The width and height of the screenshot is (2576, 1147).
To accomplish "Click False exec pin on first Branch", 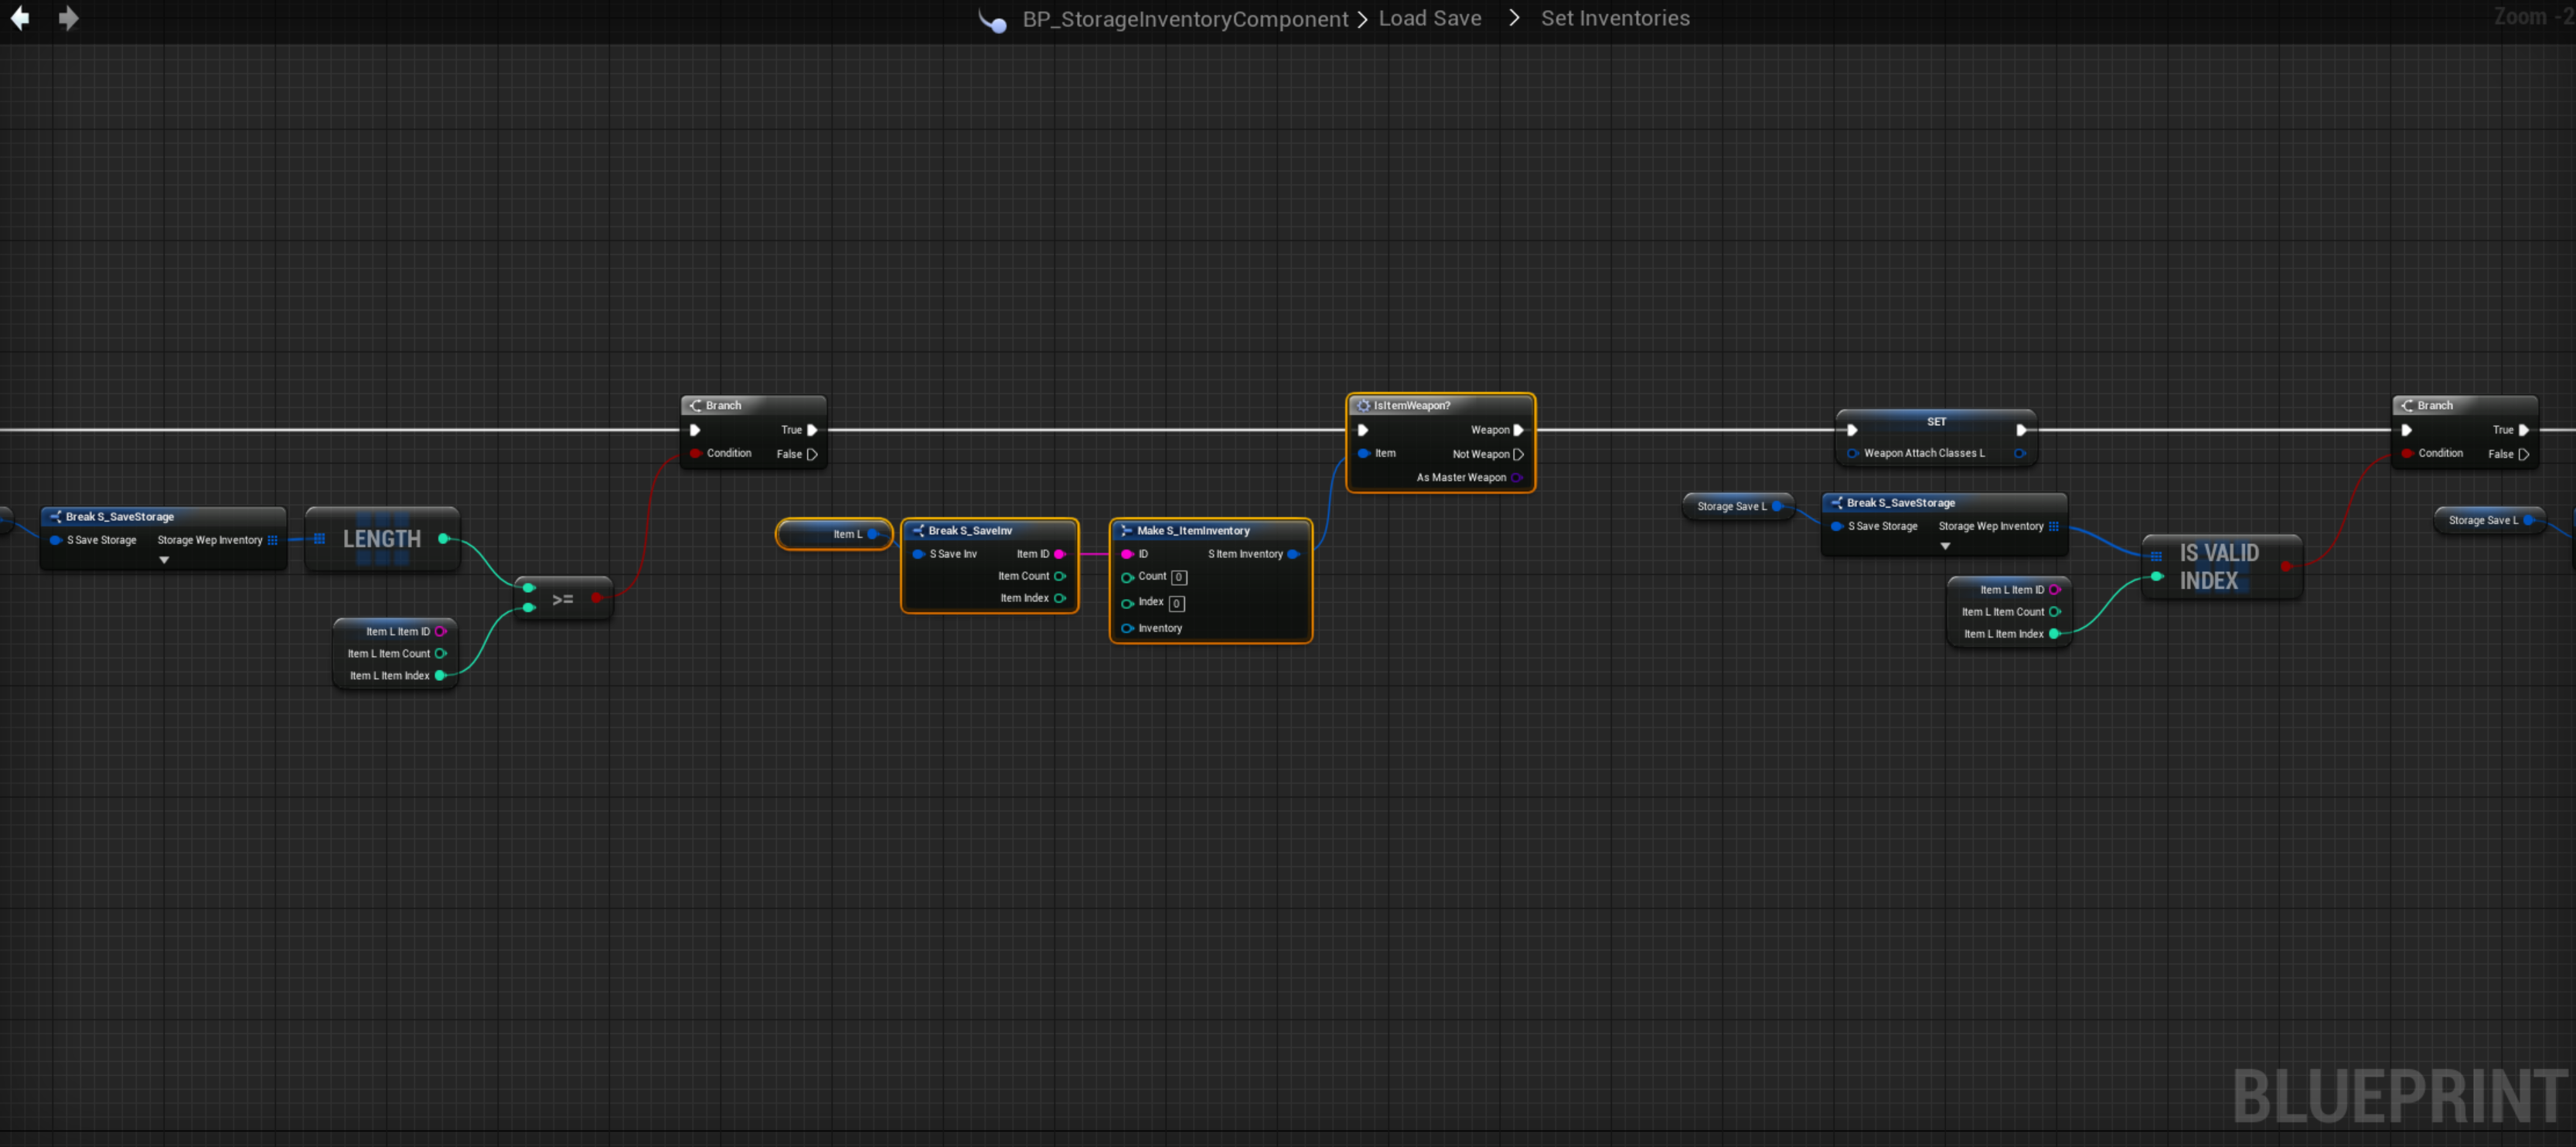I will click(x=812, y=454).
